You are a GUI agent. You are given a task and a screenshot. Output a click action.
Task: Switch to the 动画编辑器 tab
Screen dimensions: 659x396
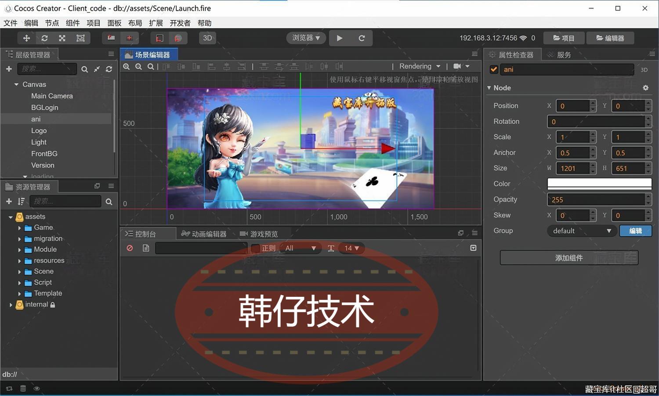tap(204, 234)
